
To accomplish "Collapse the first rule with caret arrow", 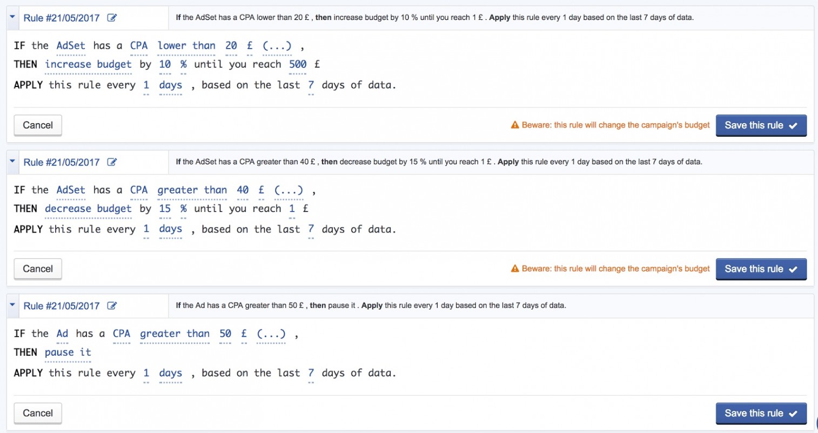I will [12, 17].
